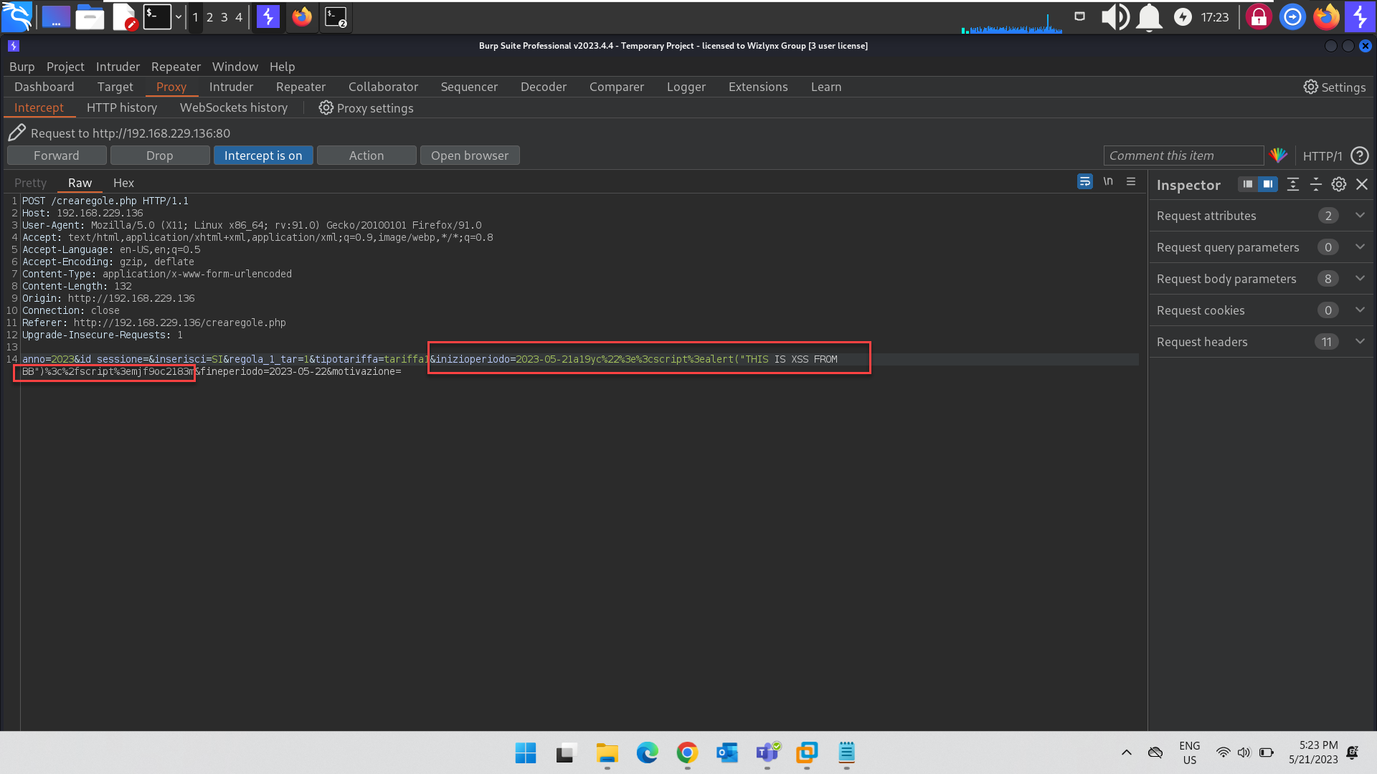This screenshot has width=1377, height=774.
Task: Open Burp menu in menu bar
Action: (x=22, y=66)
